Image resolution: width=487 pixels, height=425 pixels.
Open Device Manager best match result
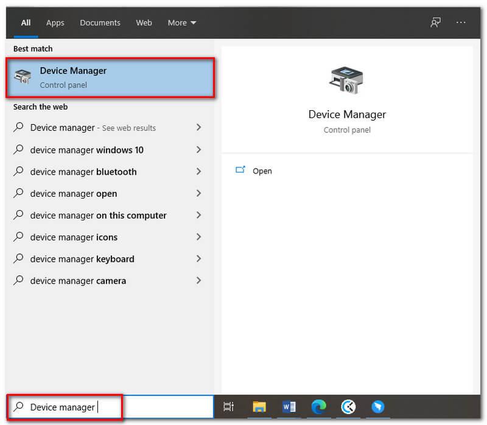coord(110,77)
